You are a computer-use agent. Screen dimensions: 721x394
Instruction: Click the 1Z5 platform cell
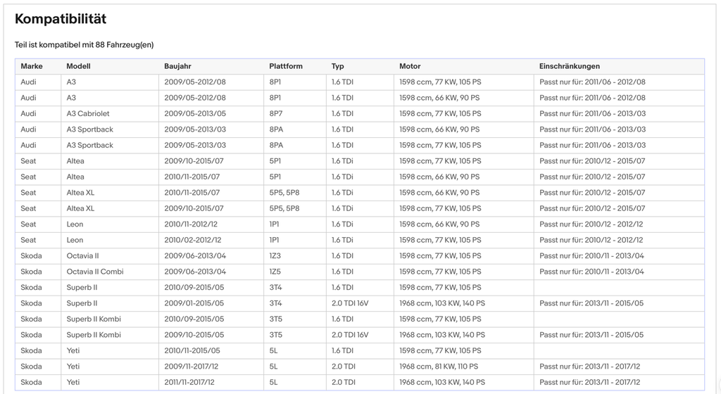275,272
